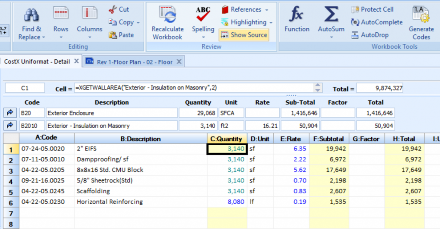This screenshot has height=229, width=440.
Task: Toggle Show Source button
Action: pos(244,35)
